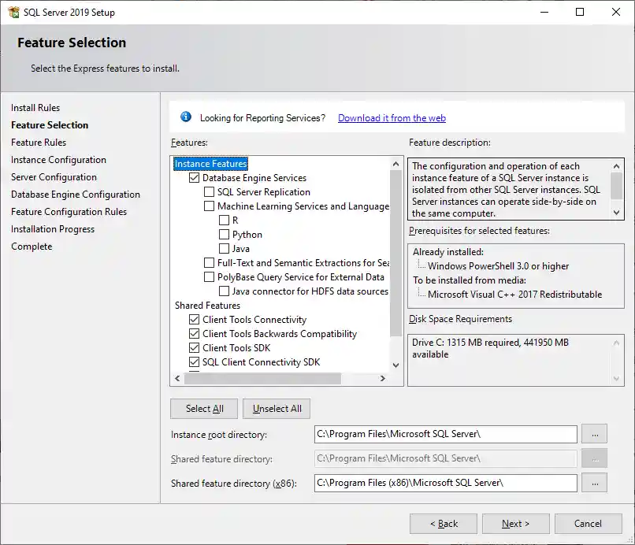635x545 pixels.
Task: Click the Unselect All button
Action: click(276, 408)
